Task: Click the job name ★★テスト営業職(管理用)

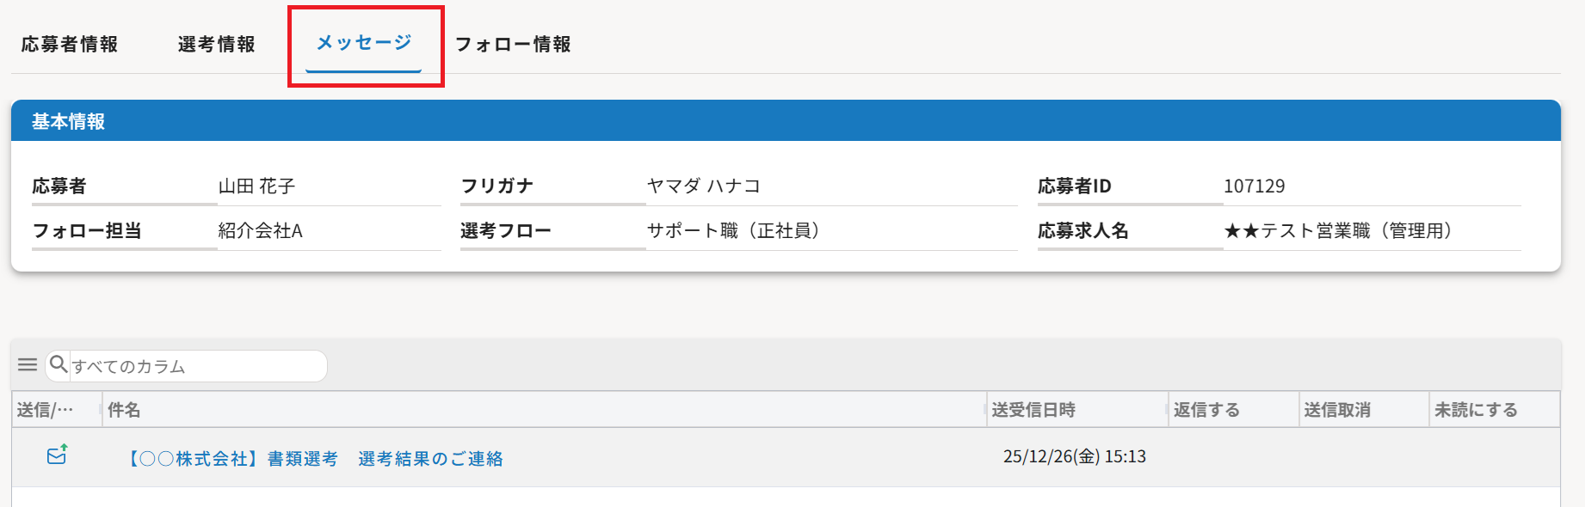Action: pos(1339,231)
